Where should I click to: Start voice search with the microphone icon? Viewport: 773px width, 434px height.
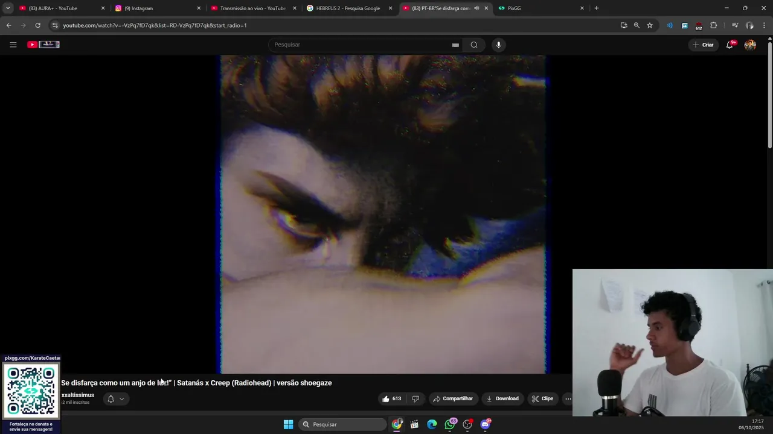pos(498,45)
